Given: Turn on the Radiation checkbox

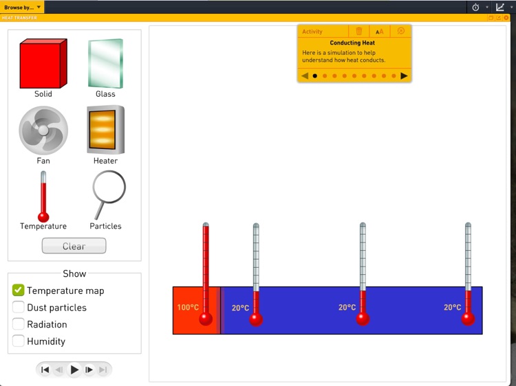Looking at the screenshot, I should [x=18, y=324].
